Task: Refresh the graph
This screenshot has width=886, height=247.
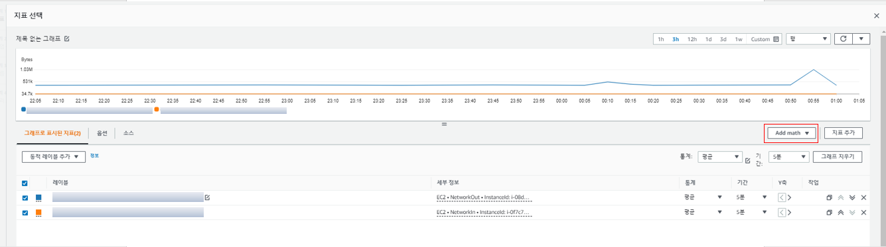Action: pos(843,39)
